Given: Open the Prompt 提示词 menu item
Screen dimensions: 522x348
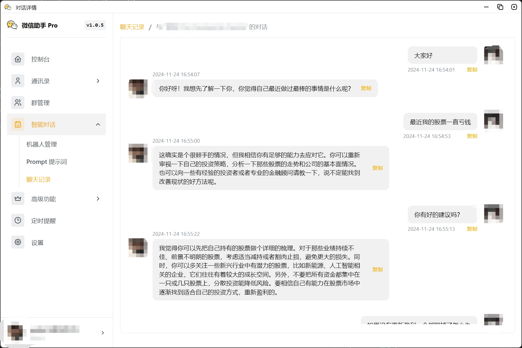Looking at the screenshot, I should pos(46,162).
